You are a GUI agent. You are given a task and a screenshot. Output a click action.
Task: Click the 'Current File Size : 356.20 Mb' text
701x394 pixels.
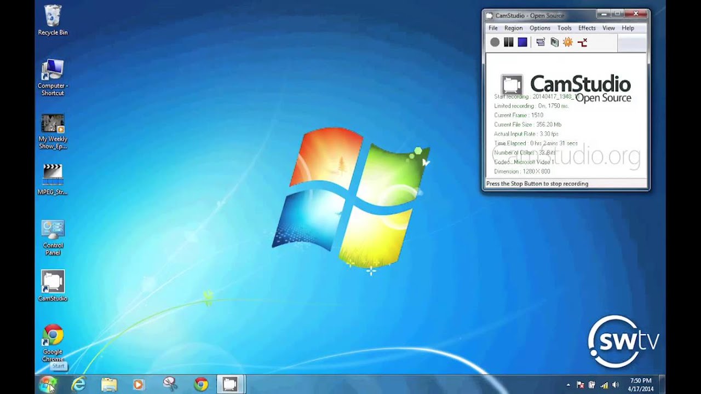click(x=528, y=125)
